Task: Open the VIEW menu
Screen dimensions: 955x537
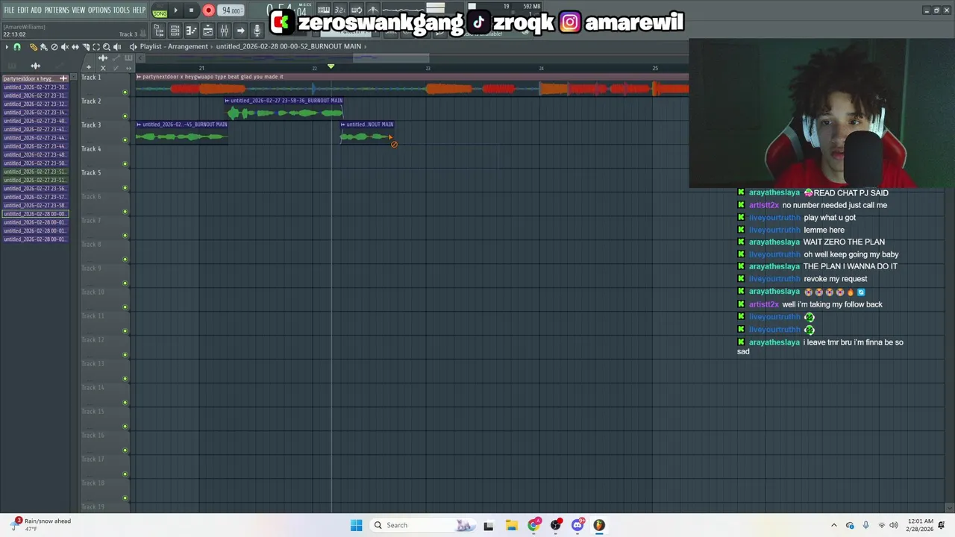Action: click(x=78, y=10)
